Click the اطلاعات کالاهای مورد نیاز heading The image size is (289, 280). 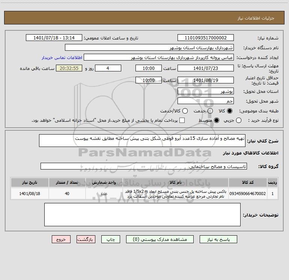click(251, 153)
